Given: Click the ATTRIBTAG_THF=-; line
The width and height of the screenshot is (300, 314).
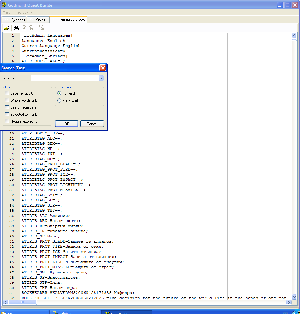Looking at the screenshot, I should coord(42,210).
